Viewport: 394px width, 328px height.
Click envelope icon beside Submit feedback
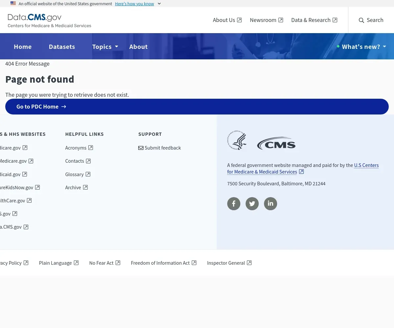(x=141, y=148)
